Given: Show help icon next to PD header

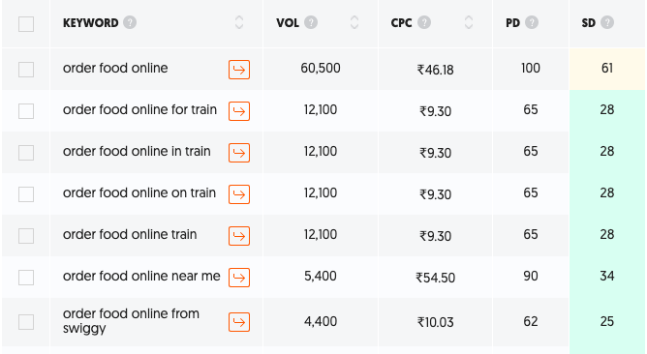Looking at the screenshot, I should tap(532, 22).
